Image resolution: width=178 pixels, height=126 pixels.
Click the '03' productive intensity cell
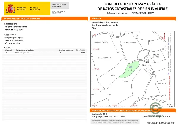coord(61,53)
